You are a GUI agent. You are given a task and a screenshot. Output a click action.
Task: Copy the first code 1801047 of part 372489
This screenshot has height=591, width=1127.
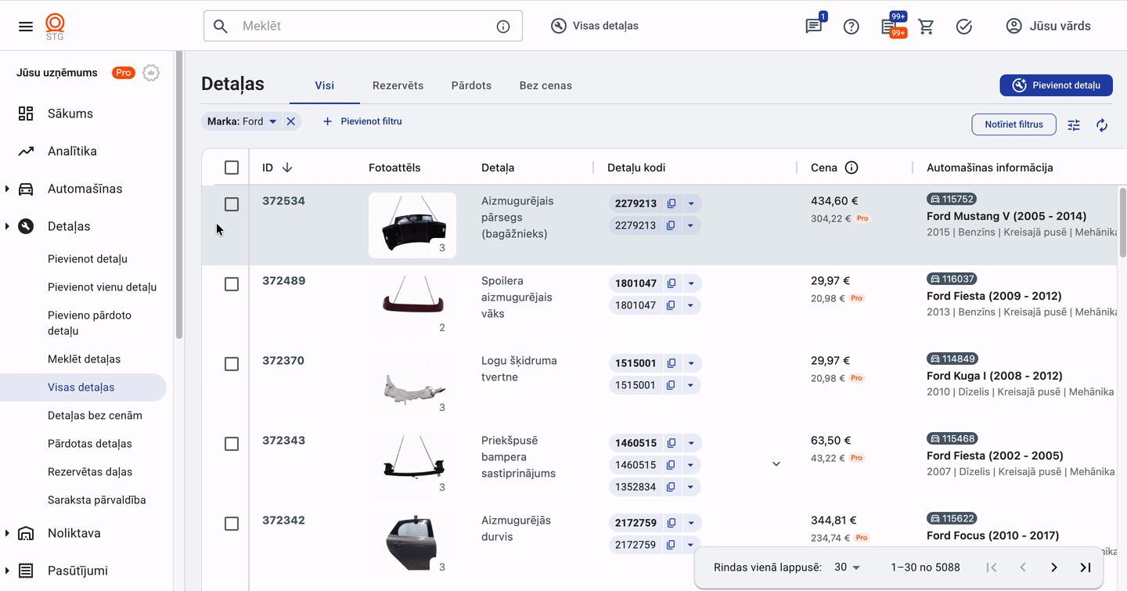672,283
